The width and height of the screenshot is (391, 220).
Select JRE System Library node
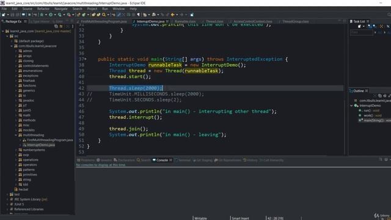click(x=31, y=199)
